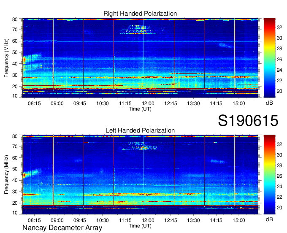The width and height of the screenshot is (287, 233).
Task: Click the 08:15 tick on the bottom time axis
Action: click(34, 220)
